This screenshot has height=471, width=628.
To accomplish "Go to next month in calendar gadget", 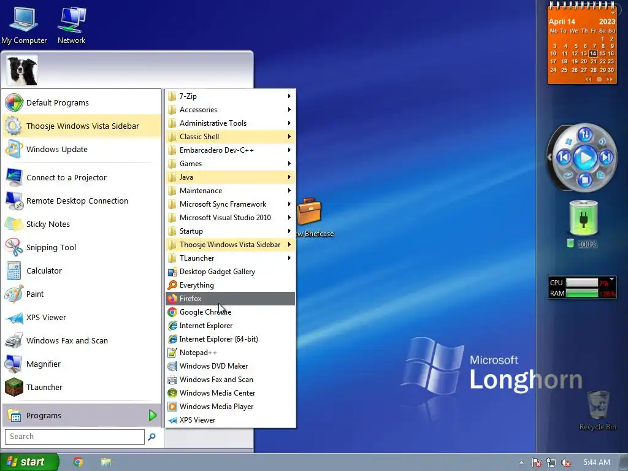I will [x=609, y=79].
